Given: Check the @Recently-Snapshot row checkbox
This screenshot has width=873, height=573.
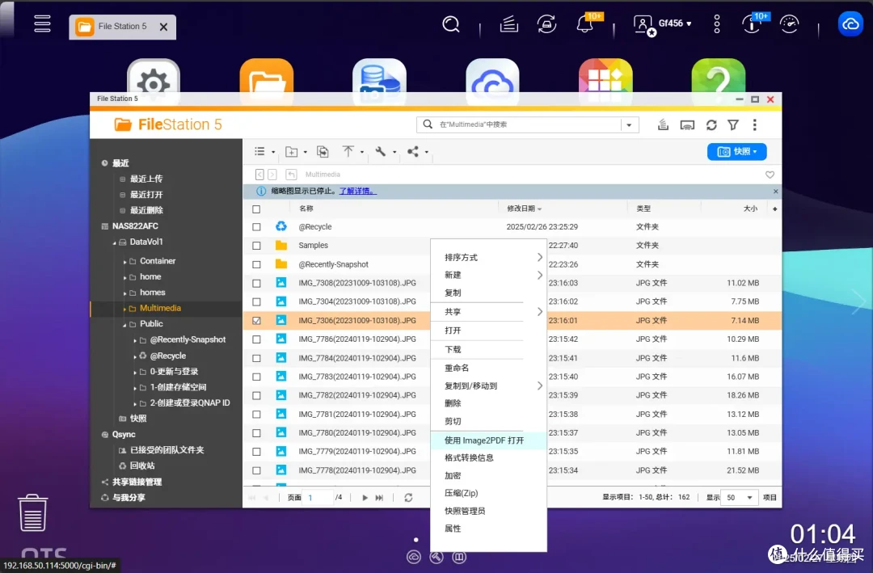Looking at the screenshot, I should 256,264.
